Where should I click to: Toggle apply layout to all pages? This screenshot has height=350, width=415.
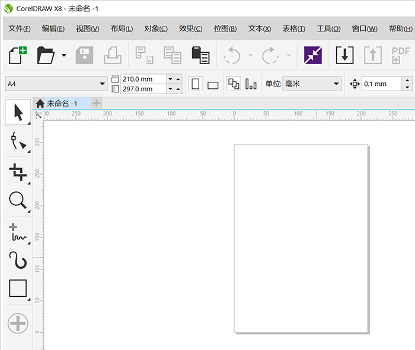click(x=234, y=84)
